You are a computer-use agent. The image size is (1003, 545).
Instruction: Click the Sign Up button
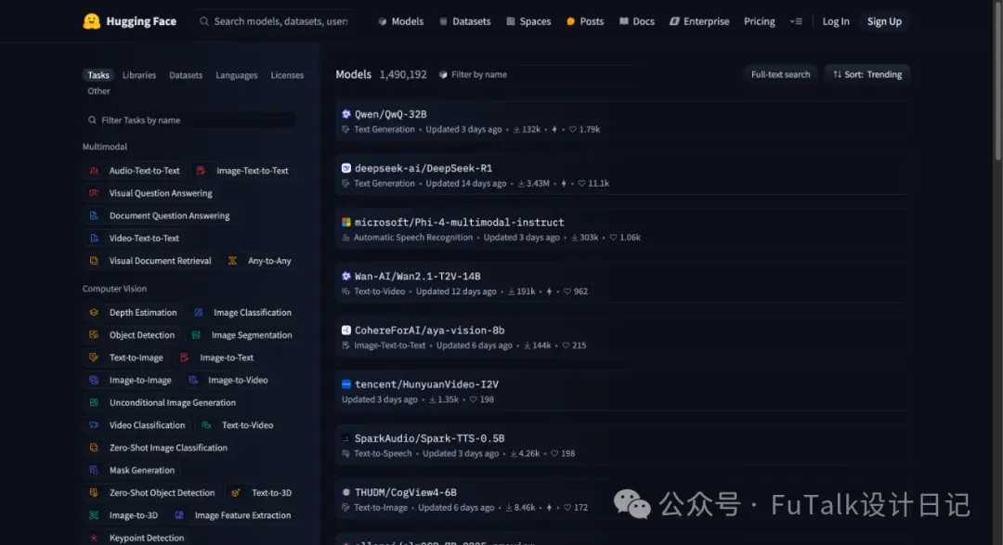tap(884, 21)
